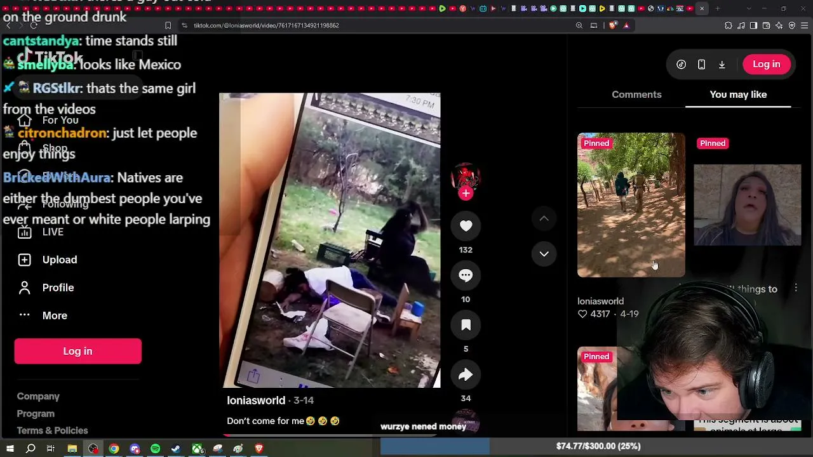Expand the Company footer section
The height and width of the screenshot is (457, 813).
coord(38,396)
